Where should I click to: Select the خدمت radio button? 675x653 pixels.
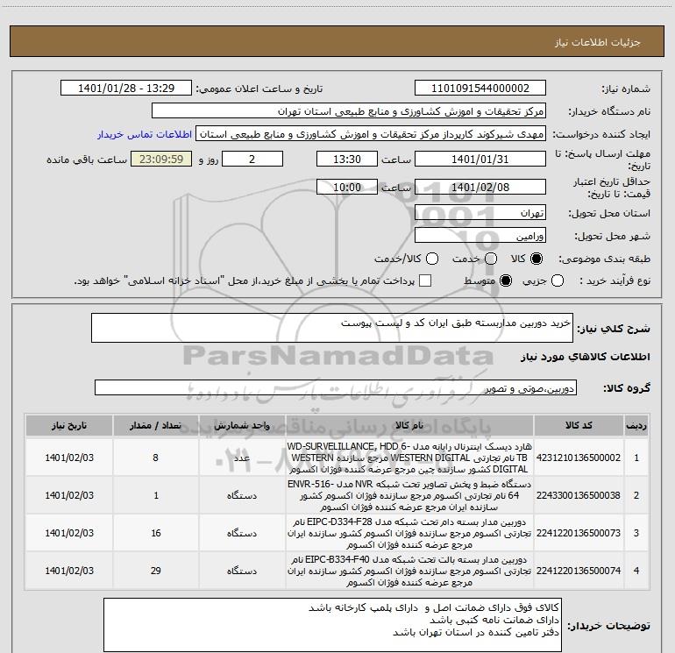click(491, 259)
